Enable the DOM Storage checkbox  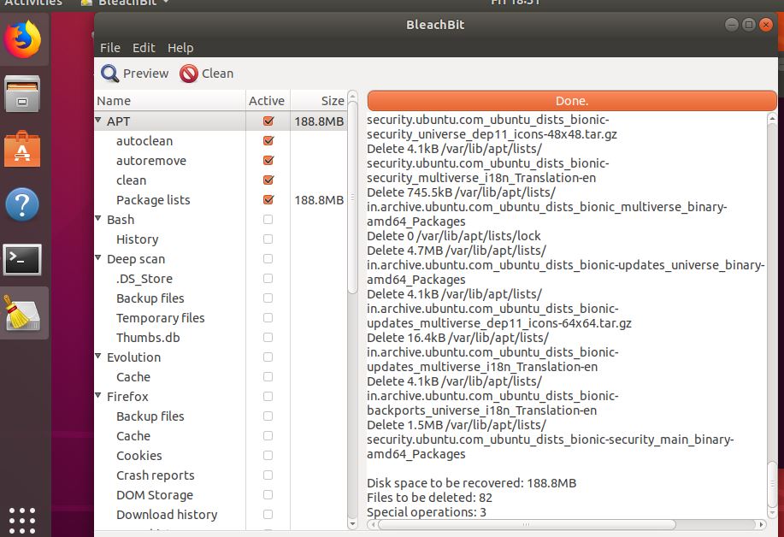[268, 494]
